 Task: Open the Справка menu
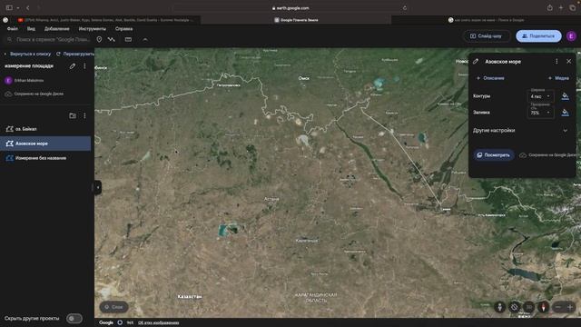[x=123, y=28]
